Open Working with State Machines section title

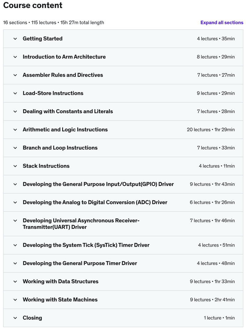(x=60, y=300)
